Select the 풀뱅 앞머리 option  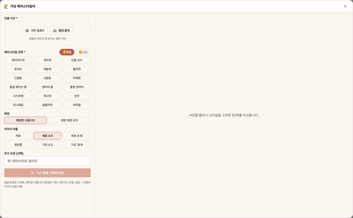point(77,87)
